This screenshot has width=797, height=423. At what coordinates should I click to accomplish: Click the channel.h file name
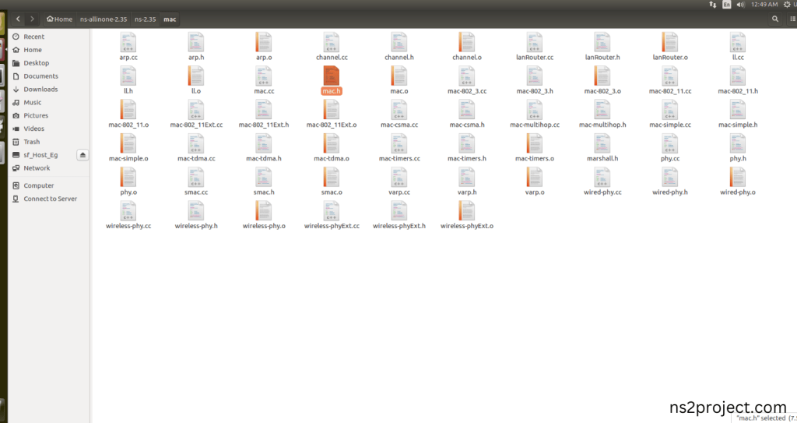click(399, 58)
